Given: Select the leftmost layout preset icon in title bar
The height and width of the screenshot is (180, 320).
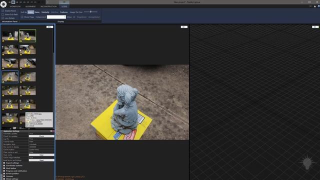Looking at the screenshot, I should [9, 2].
